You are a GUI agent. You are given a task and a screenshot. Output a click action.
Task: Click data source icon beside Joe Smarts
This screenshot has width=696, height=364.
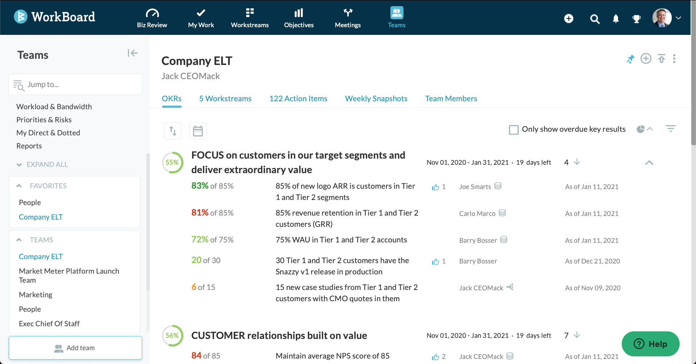click(x=498, y=186)
